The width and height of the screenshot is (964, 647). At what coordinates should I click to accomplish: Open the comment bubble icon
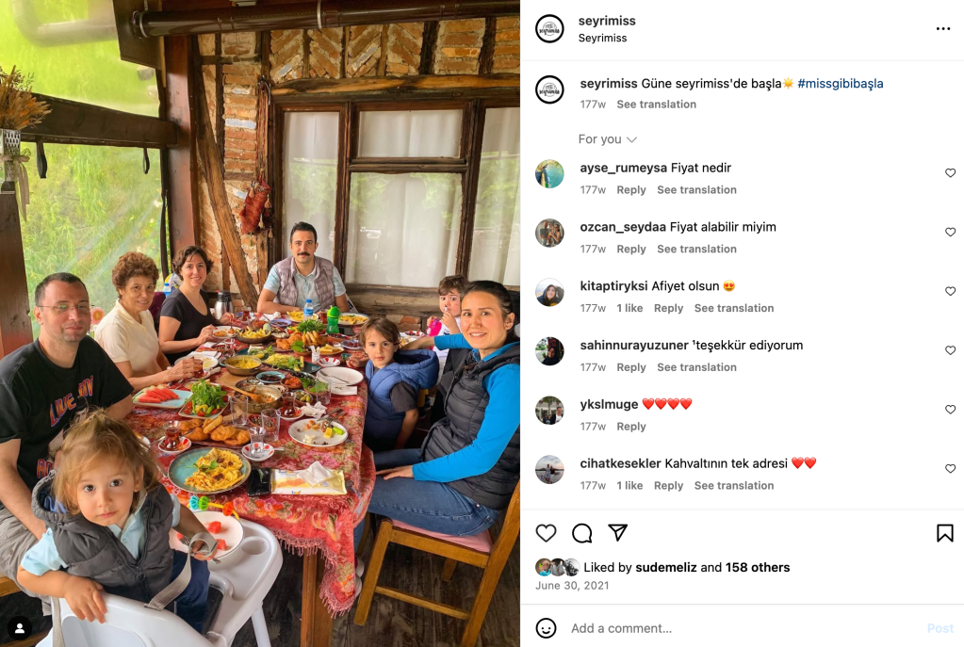(581, 533)
